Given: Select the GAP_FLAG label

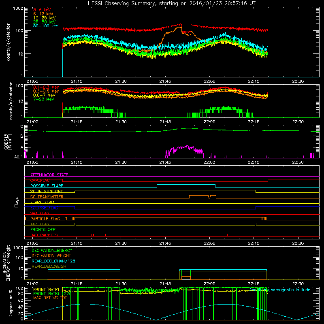Looking at the screenshot, I should click(40, 180).
